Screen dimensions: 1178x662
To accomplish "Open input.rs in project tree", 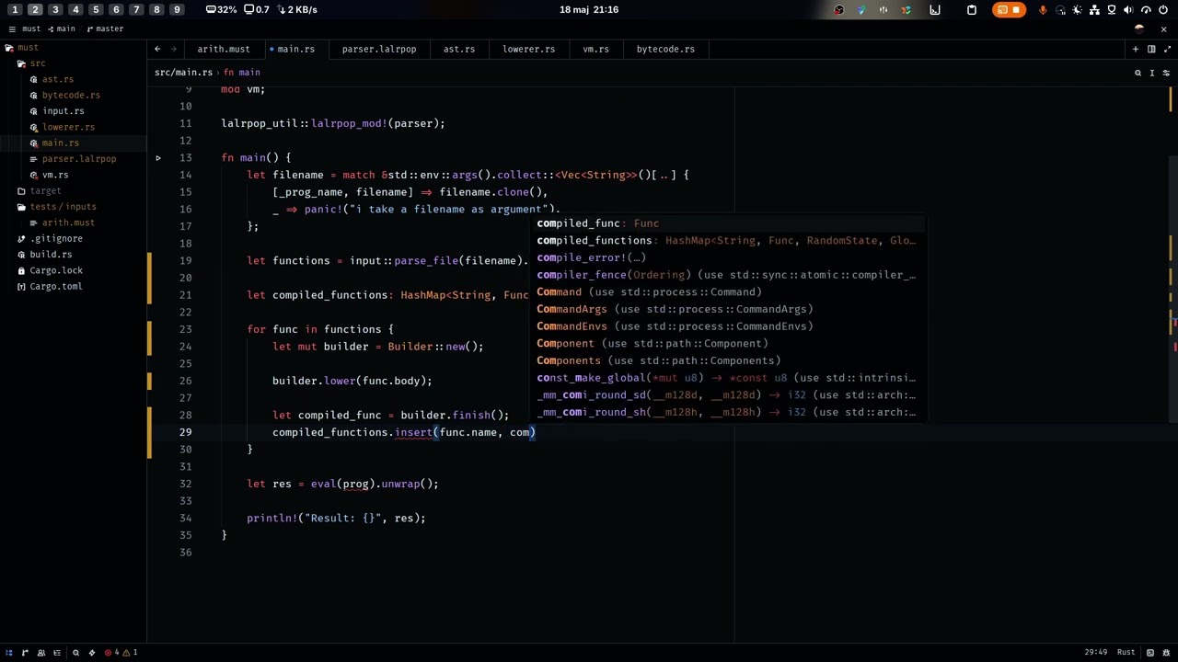I will point(63,110).
